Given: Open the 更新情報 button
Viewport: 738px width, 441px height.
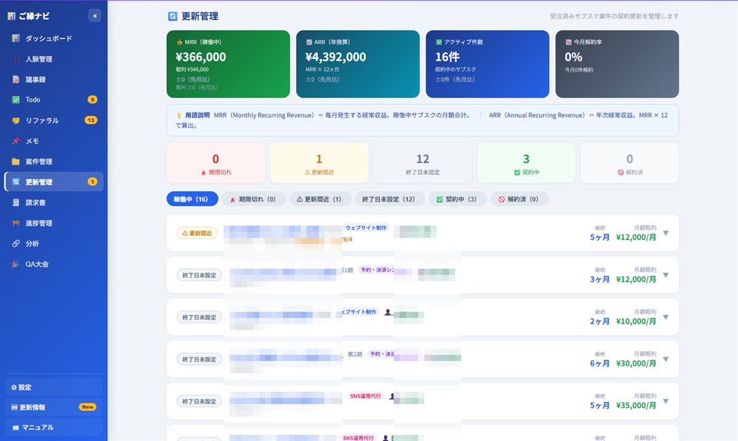Looking at the screenshot, I should [54, 407].
